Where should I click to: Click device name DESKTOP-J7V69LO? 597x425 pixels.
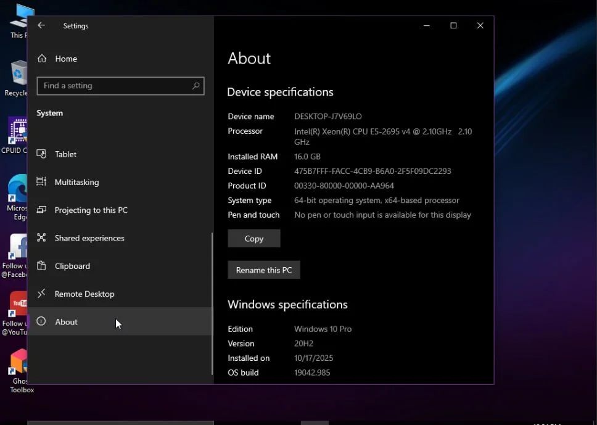pyautogui.click(x=328, y=117)
